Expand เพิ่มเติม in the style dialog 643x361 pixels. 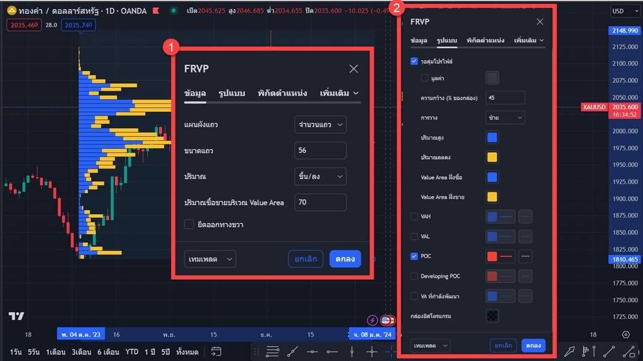point(529,40)
